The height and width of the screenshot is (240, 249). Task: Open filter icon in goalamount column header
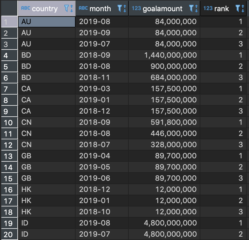pos(191,8)
